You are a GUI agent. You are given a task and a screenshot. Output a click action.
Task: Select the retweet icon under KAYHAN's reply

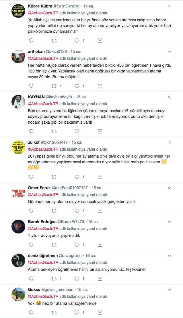point(54,131)
